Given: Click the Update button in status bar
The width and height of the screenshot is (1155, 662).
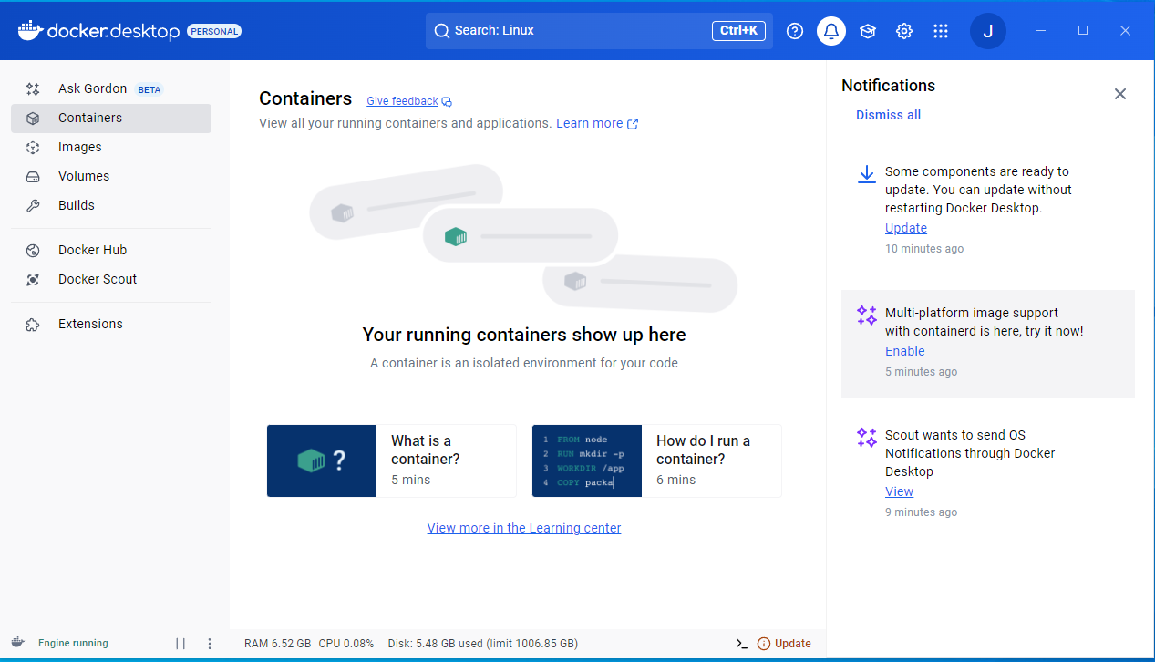Looking at the screenshot, I should tap(784, 644).
